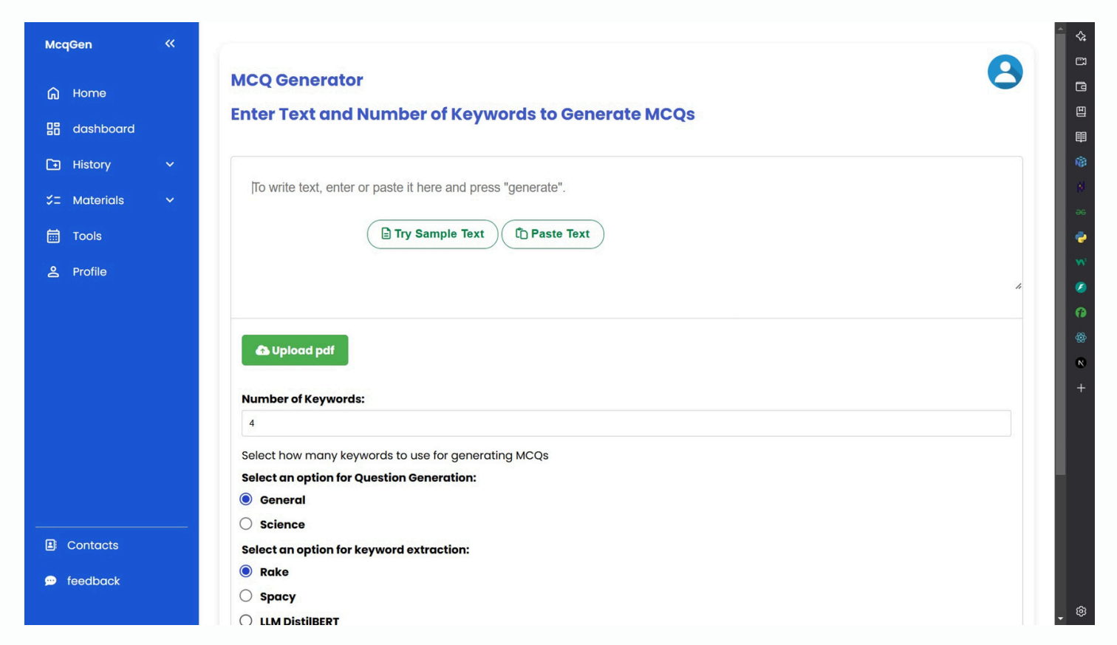Expand the History submenu chevron
The image size is (1117, 645).
point(170,164)
